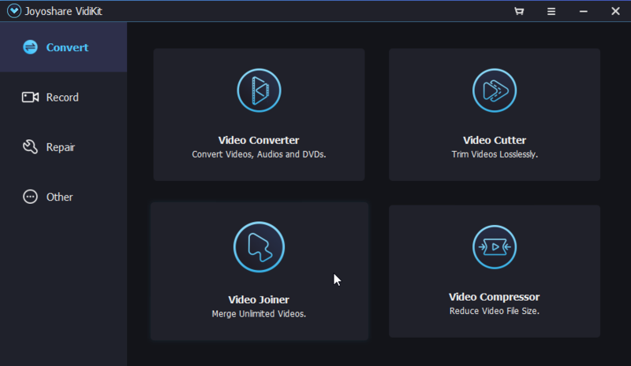The height and width of the screenshot is (366, 631).
Task: Open the hamburger menu icon
Action: click(551, 11)
